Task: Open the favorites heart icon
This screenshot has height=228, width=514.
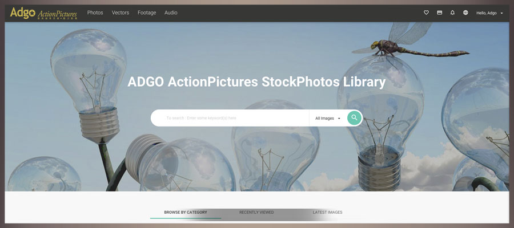Action: pyautogui.click(x=426, y=13)
